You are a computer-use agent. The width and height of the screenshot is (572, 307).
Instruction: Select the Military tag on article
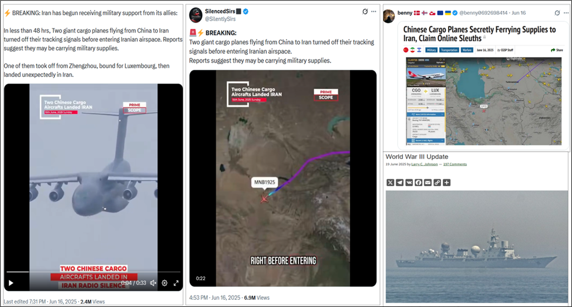[431, 50]
